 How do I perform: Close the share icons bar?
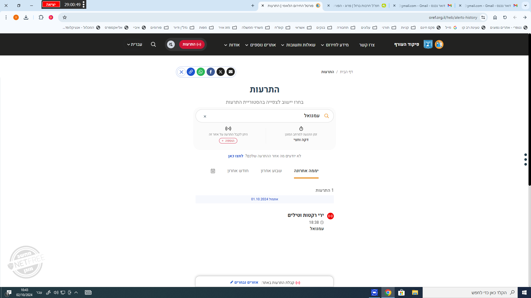[181, 72]
